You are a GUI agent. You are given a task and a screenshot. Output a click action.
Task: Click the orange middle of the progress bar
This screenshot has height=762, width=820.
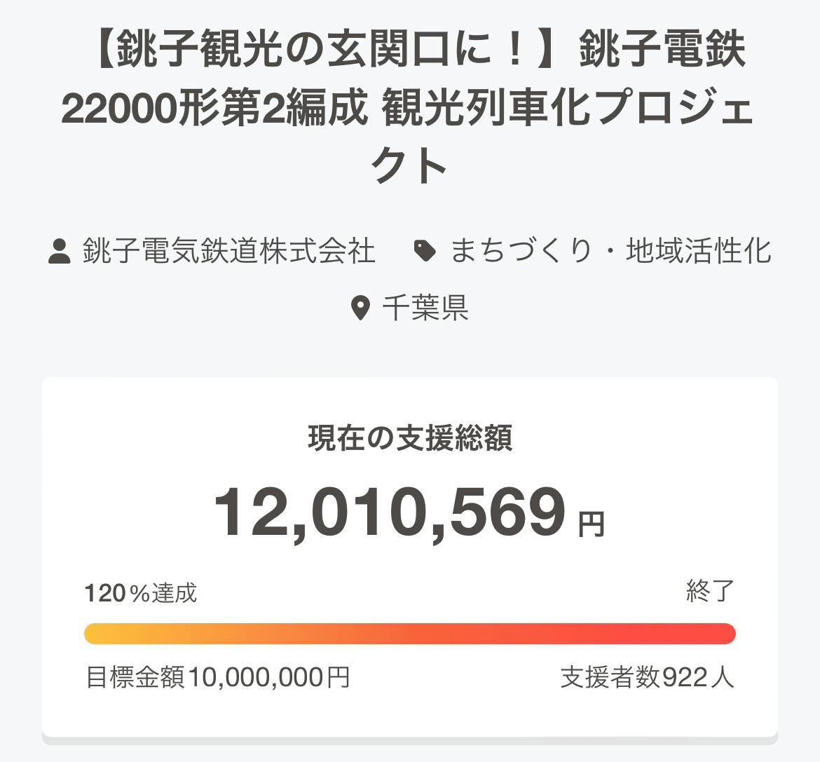410,633
